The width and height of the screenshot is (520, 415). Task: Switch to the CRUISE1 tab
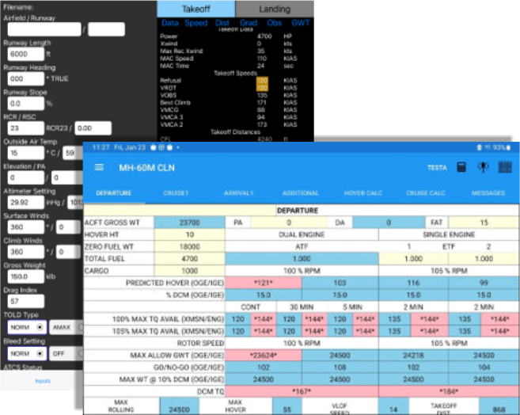(176, 192)
